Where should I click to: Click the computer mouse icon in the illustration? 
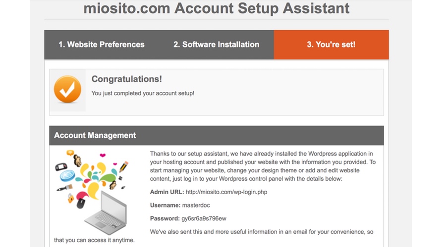pos(80,204)
